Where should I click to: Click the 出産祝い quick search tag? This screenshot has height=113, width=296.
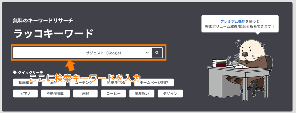[x=142, y=93]
